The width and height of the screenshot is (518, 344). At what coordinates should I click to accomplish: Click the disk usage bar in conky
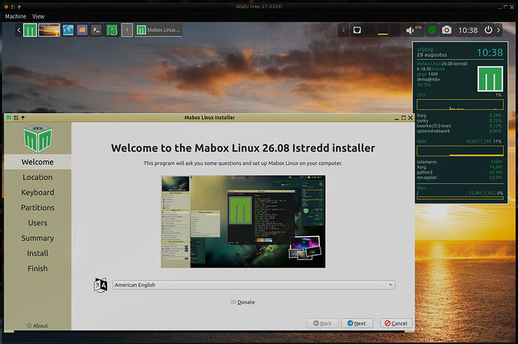coord(460,198)
